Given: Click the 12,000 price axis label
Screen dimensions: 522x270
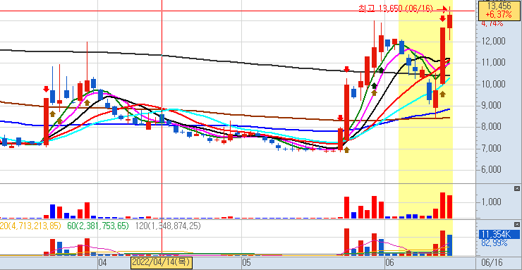Looking at the screenshot, I should click(493, 41).
